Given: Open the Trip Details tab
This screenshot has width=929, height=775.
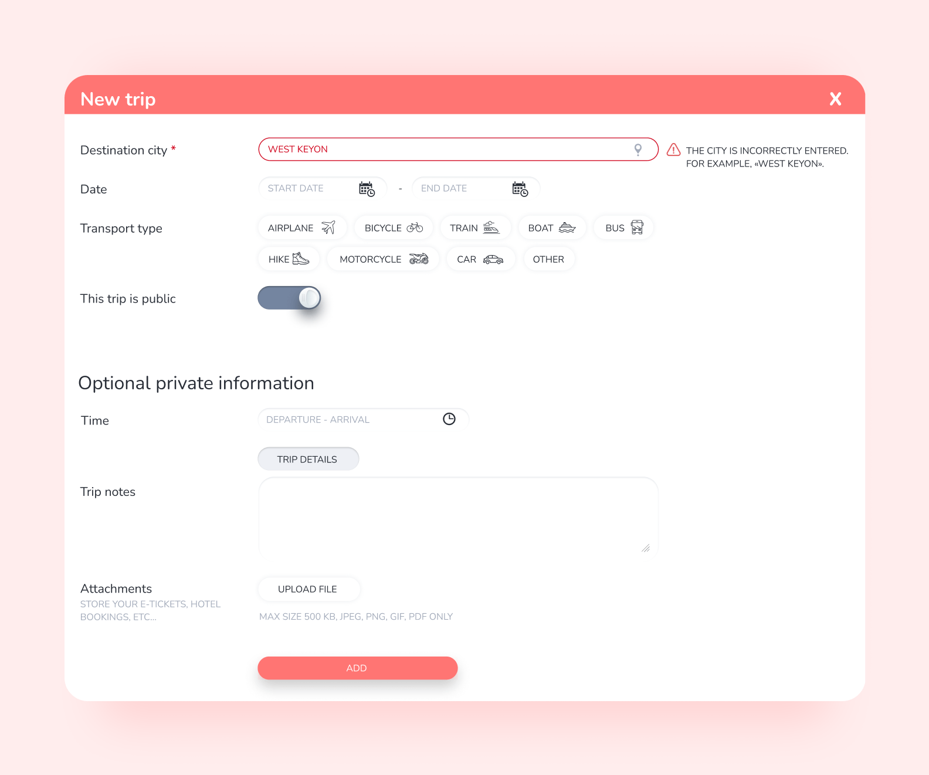Looking at the screenshot, I should pos(308,459).
